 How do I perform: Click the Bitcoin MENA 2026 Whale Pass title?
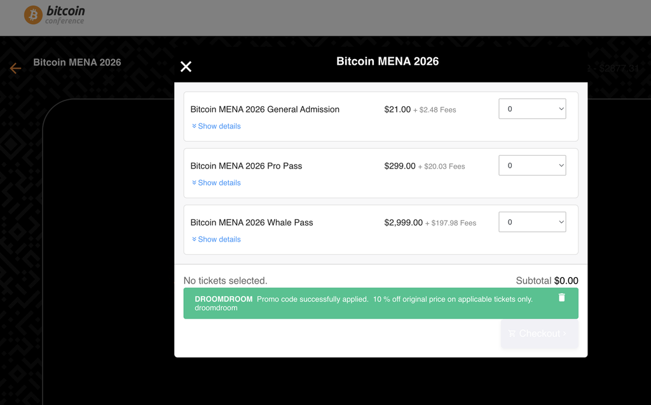point(252,223)
